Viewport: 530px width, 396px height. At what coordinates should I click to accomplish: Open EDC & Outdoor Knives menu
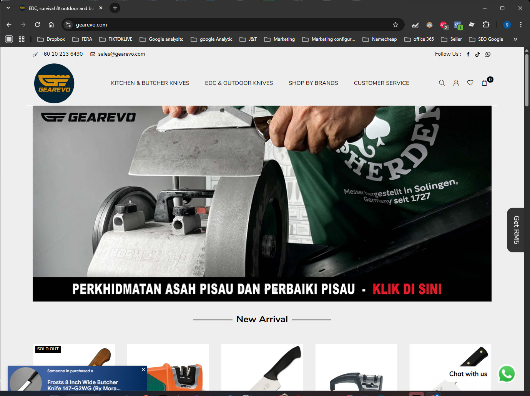point(239,83)
